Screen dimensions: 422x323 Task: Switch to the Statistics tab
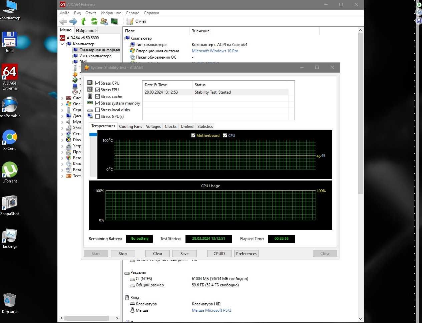tap(205, 127)
